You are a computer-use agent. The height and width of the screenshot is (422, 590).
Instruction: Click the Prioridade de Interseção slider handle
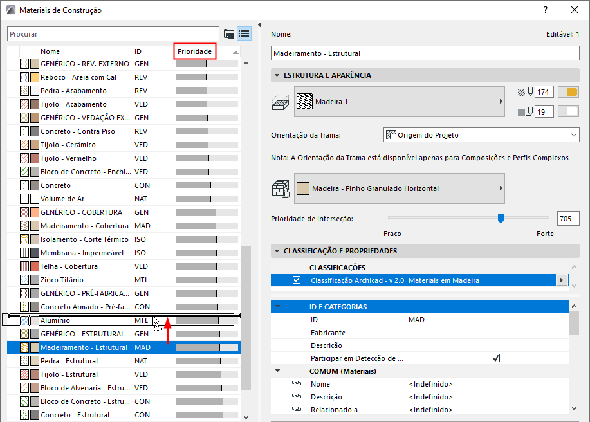(501, 218)
